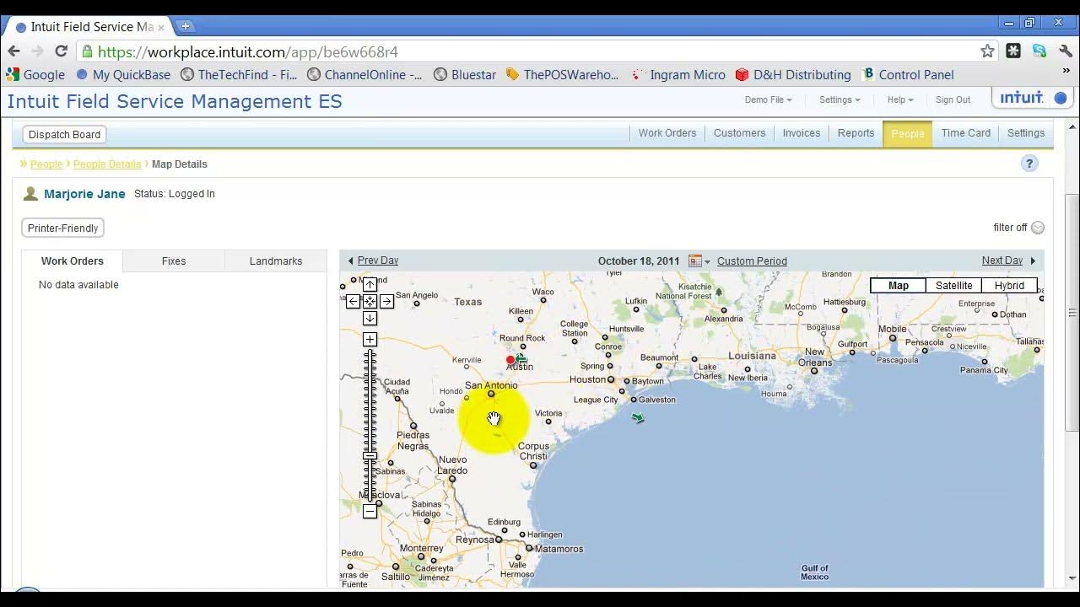Zoom out with the minus button
1080x607 pixels.
370,511
